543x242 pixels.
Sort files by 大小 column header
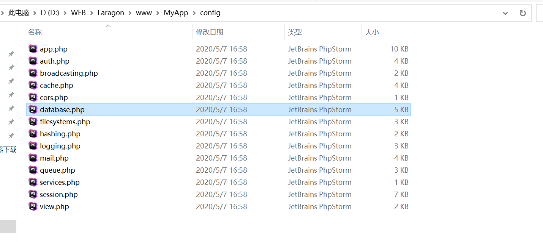click(x=372, y=32)
